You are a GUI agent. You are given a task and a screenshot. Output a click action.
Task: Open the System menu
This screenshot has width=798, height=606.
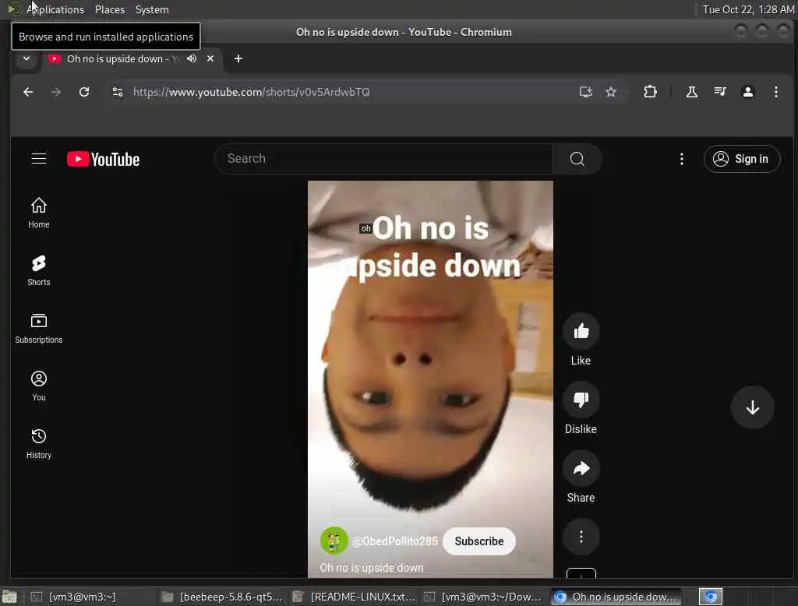(152, 9)
